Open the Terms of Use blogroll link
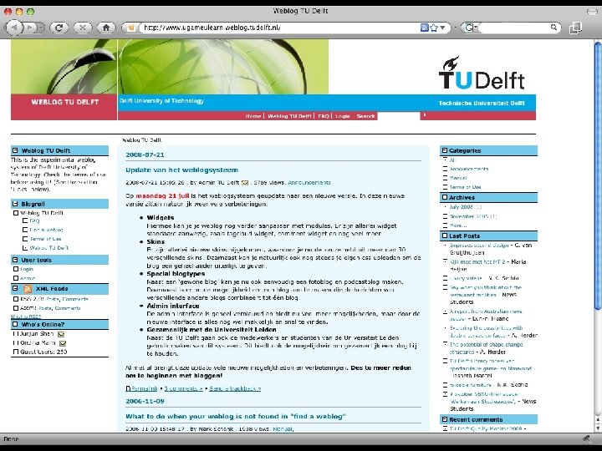 pos(46,239)
